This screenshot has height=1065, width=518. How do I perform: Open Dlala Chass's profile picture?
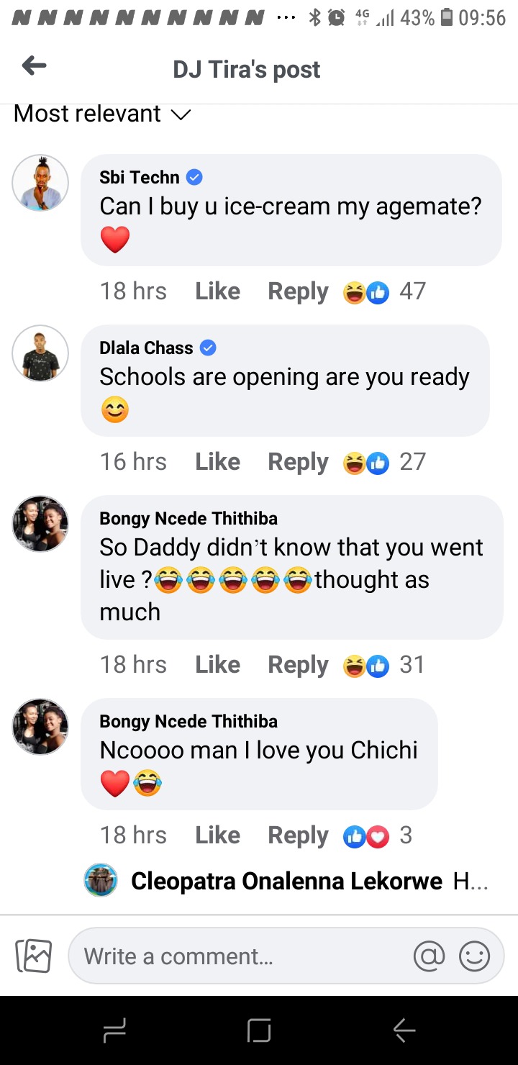point(40,353)
